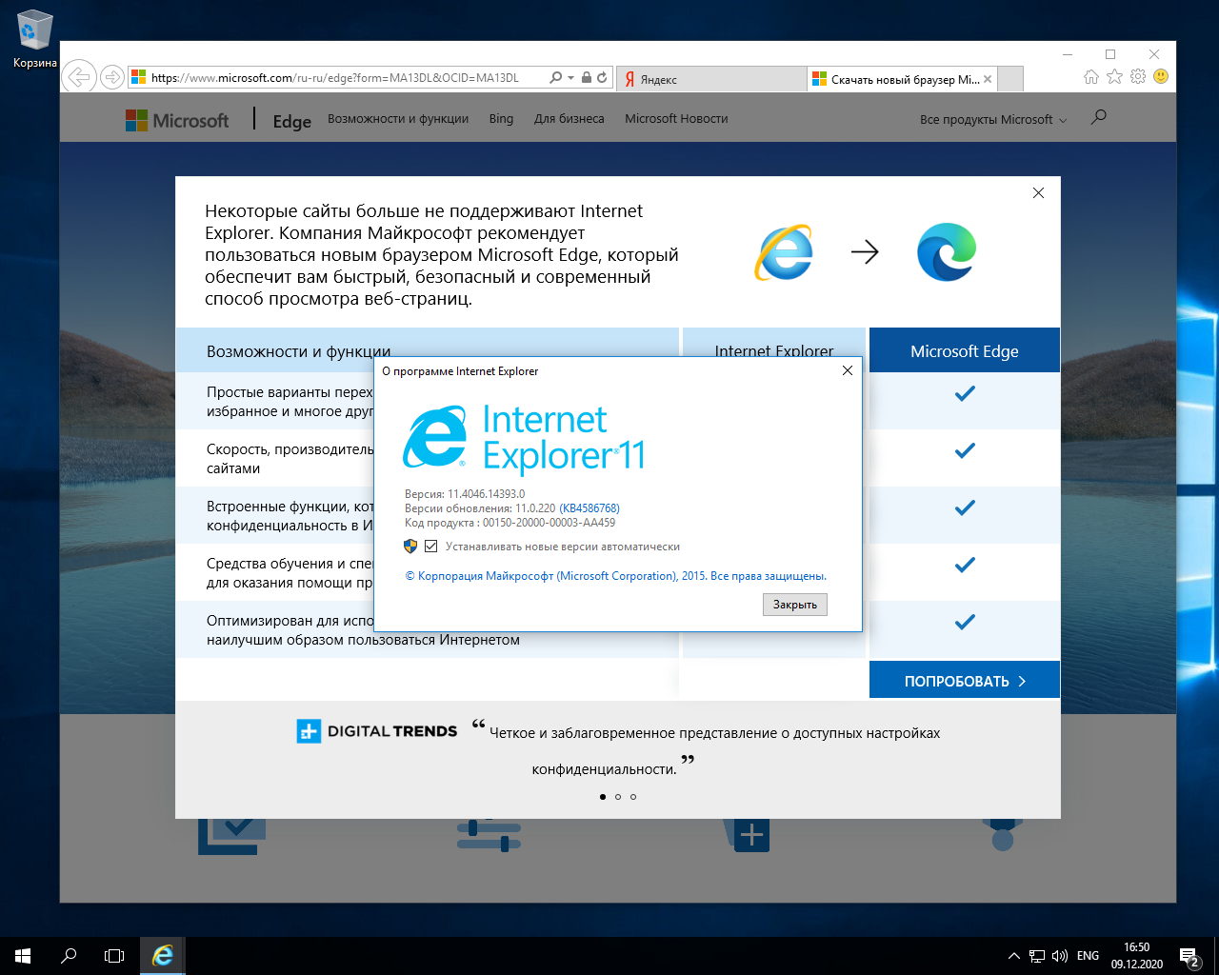Click the smiley feedback icon
The image size is (1219, 975).
pyautogui.click(x=1161, y=76)
